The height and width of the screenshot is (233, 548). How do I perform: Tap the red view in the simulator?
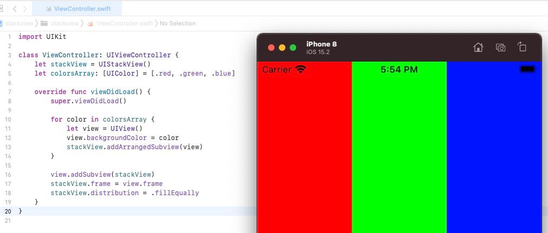point(304,147)
